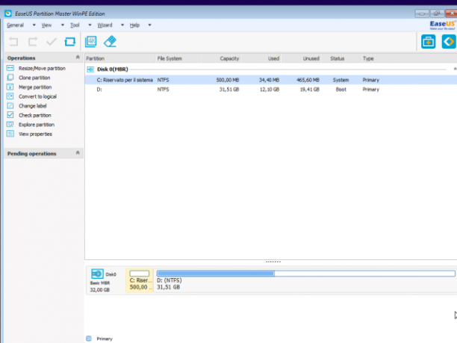Expand the dropdown arrow beside General
Image resolution: width=457 pixels, height=343 pixels.
(34, 25)
